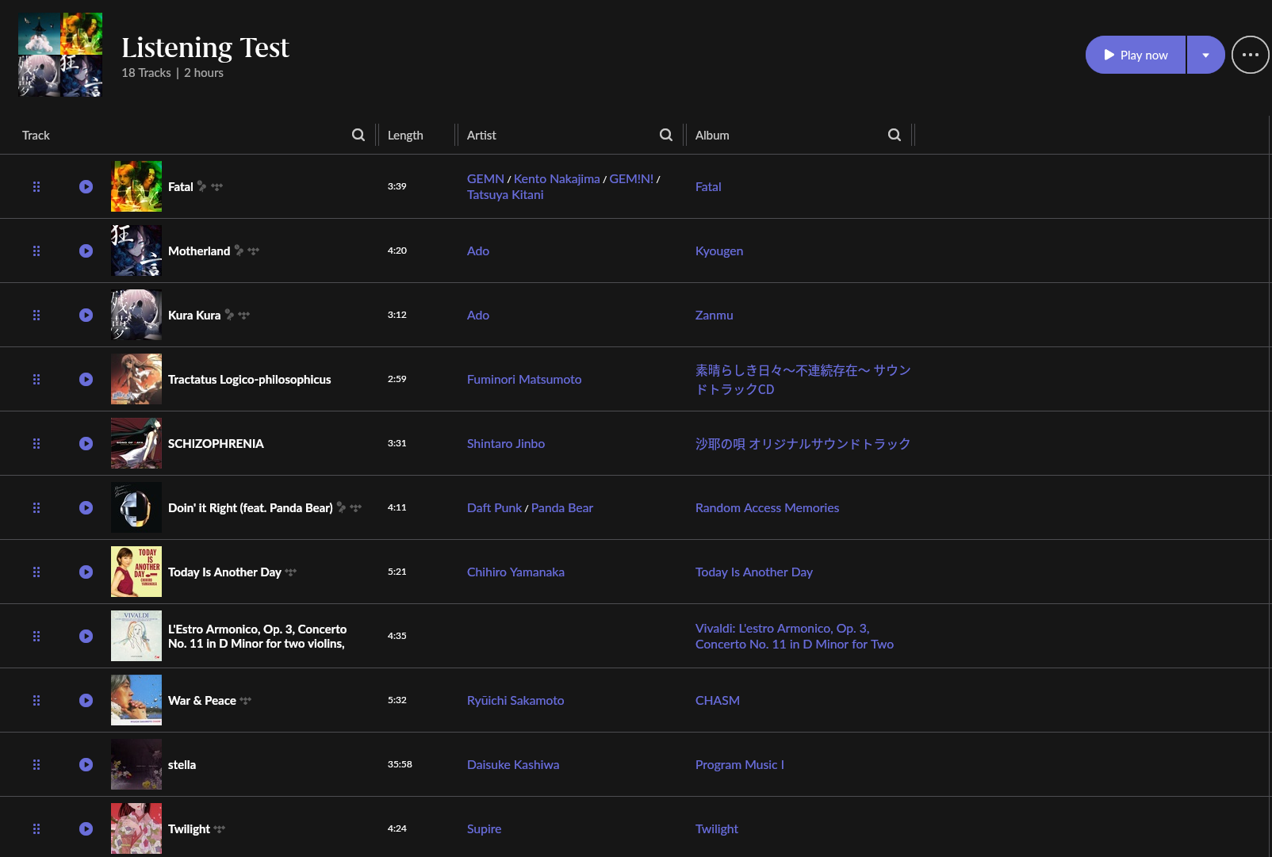Open artist Daisuke Kashiwa
This screenshot has width=1272, height=857.
point(513,765)
